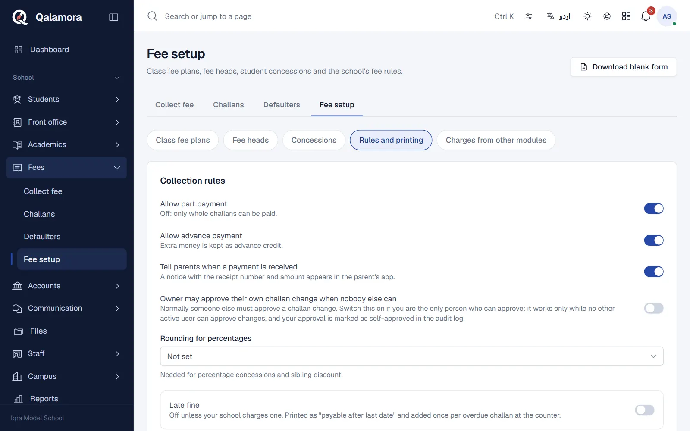Enable the Late fine switch
Viewport: 690px width, 431px height.
tap(645, 410)
